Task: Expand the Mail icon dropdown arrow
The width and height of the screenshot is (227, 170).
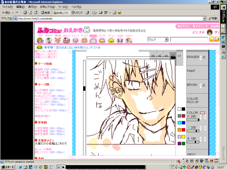Action: (x=96, y=13)
